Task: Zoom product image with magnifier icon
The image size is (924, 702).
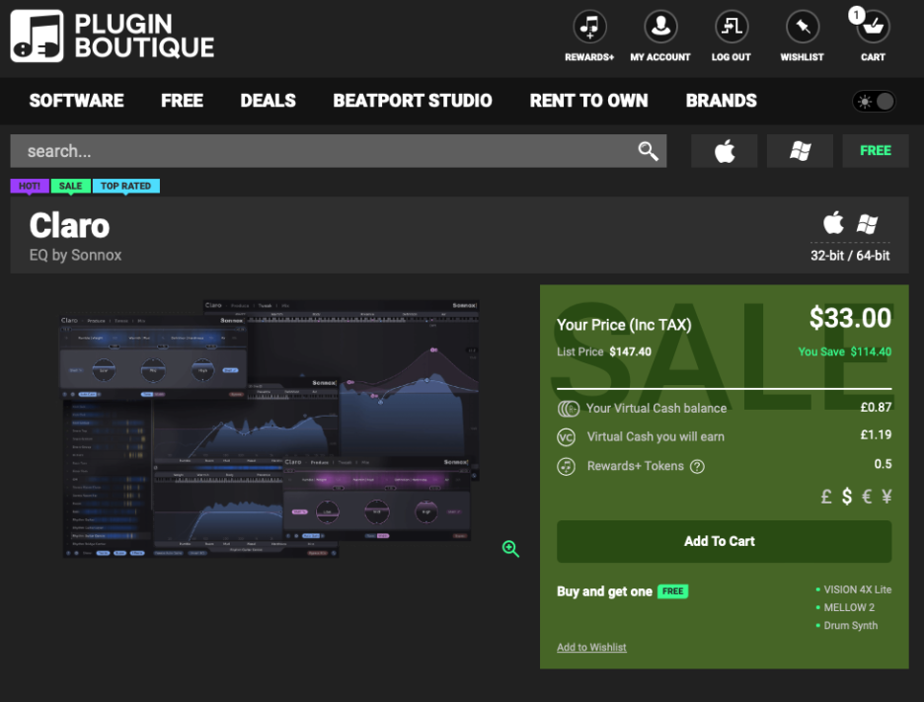Action: 510,549
